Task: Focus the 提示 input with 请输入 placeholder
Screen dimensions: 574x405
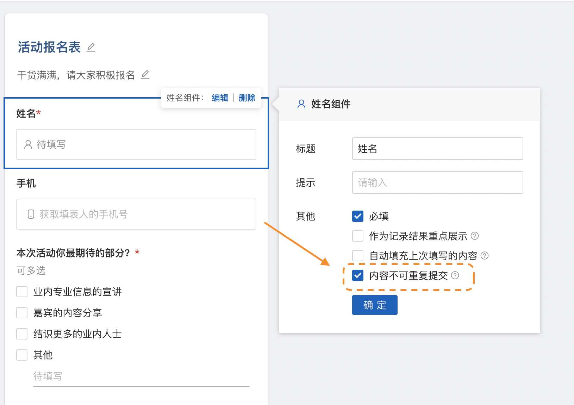Action: click(x=437, y=182)
